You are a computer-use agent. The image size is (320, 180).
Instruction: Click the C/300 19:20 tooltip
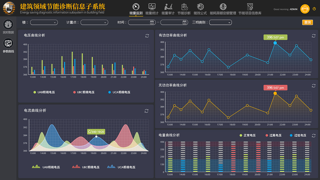[x=96, y=132]
